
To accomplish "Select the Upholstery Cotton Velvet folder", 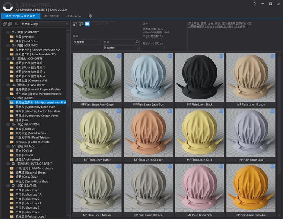I will pyautogui.click(x=37, y=116).
